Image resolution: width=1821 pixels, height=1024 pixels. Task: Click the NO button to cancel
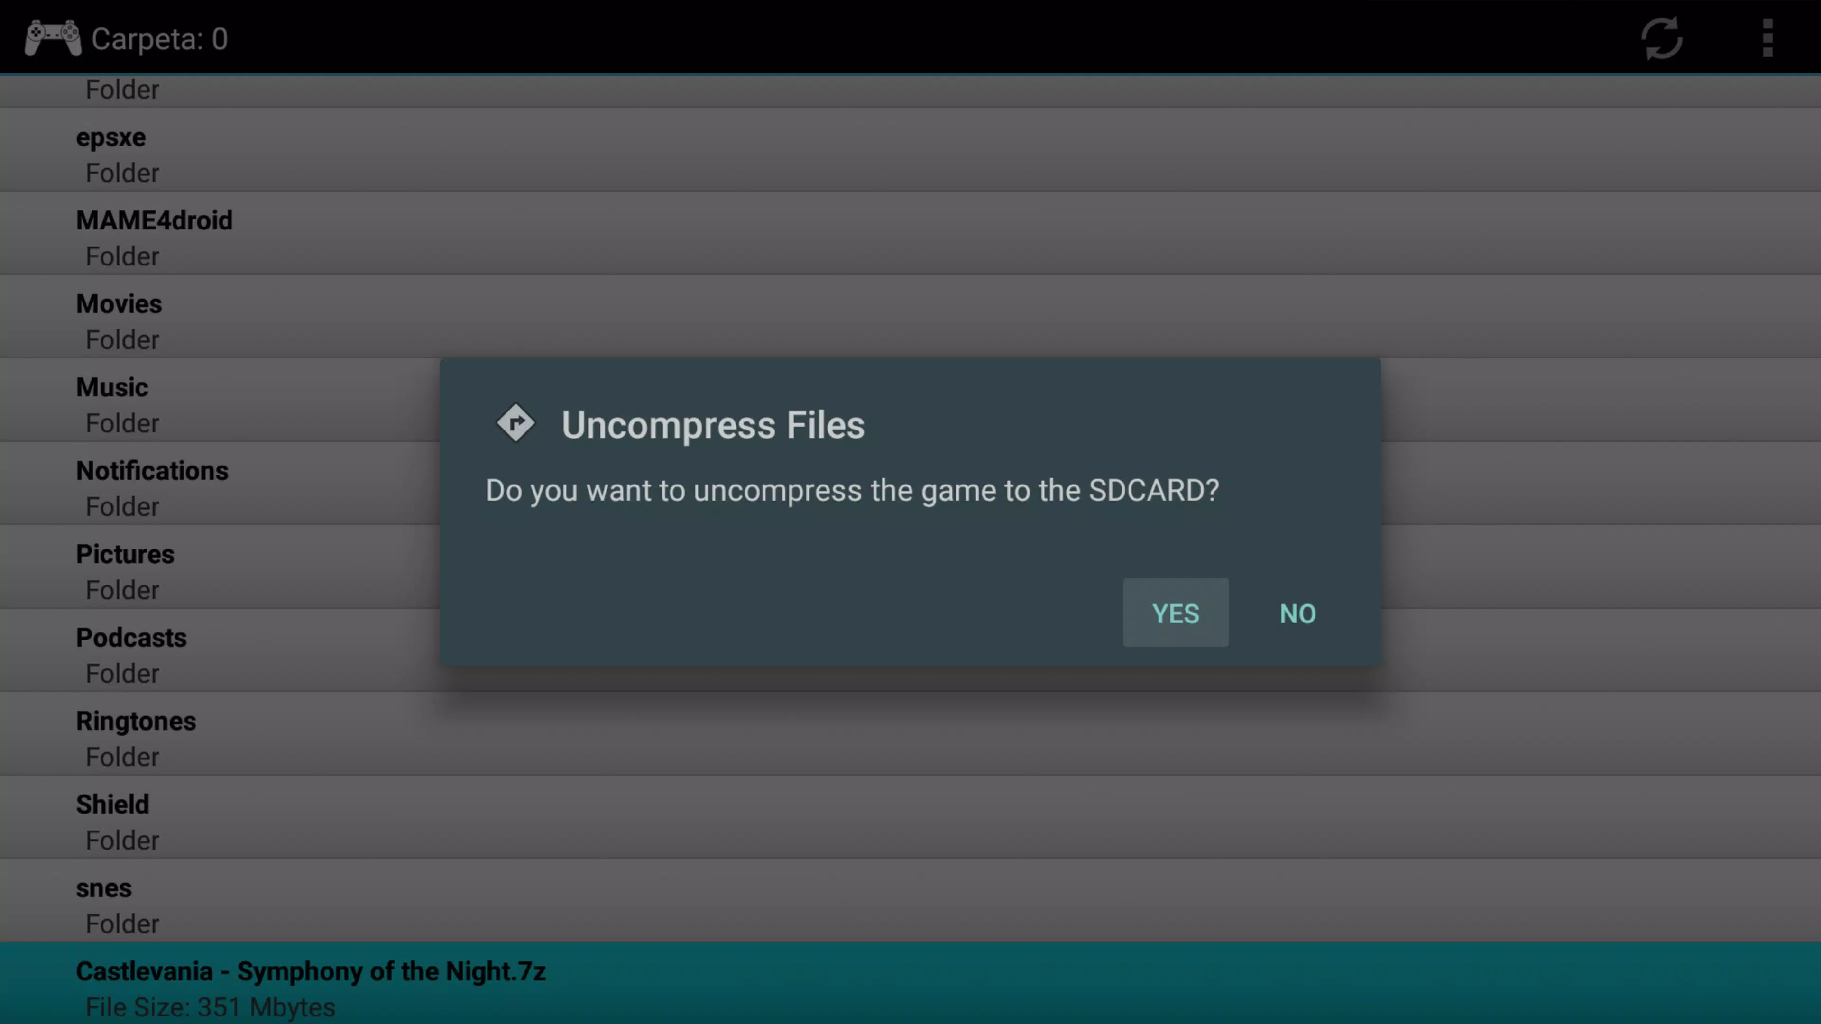[x=1297, y=613]
